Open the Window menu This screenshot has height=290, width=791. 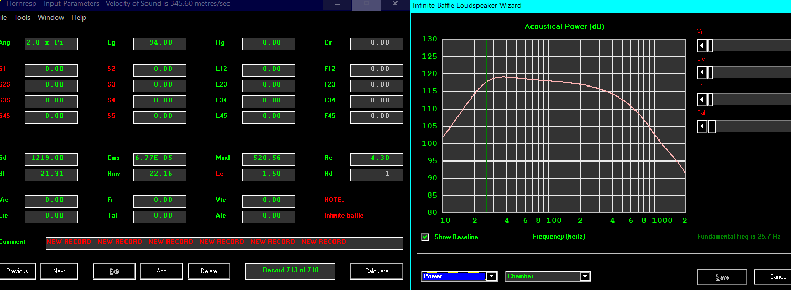(x=51, y=17)
